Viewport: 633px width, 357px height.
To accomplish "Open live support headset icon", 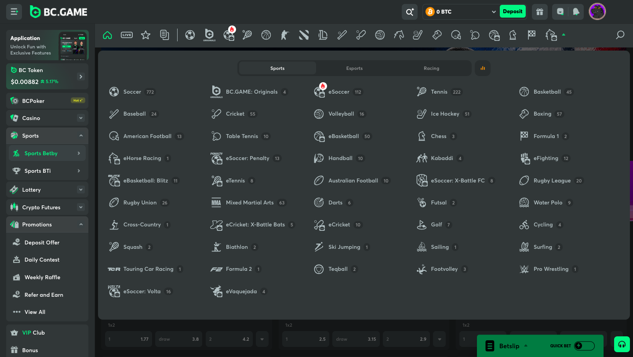I will [x=622, y=345].
